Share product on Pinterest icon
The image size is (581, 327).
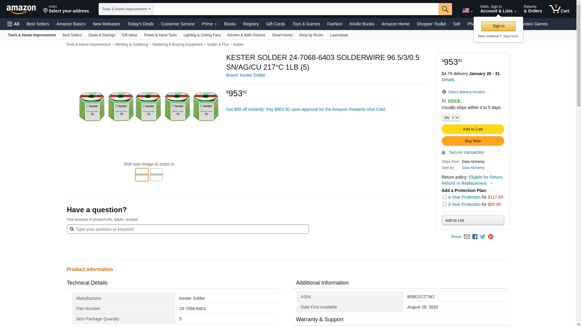[491, 237]
